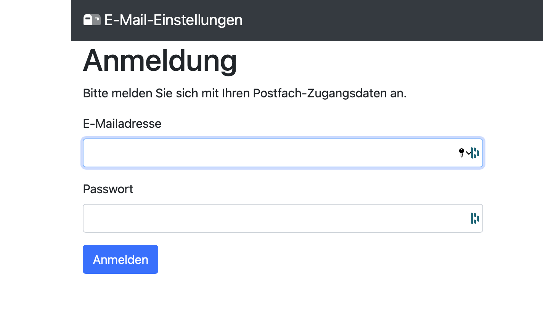543x321 pixels.
Task: Click the large Anmeldung heading
Action: 160,60
